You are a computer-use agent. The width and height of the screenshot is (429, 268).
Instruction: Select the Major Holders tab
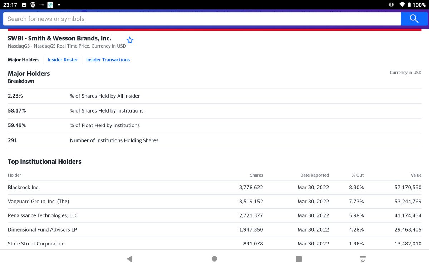[x=24, y=60]
